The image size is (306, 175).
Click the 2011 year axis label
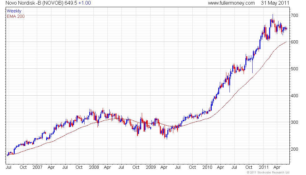point(264,167)
